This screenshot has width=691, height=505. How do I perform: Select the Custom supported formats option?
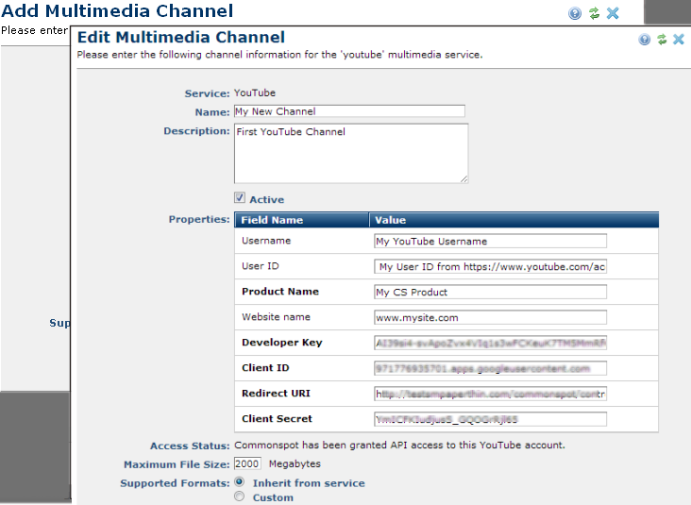pos(240,497)
